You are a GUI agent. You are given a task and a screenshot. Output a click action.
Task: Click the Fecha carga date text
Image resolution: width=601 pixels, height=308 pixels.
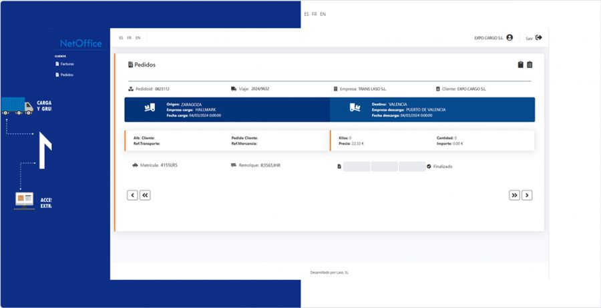click(194, 115)
